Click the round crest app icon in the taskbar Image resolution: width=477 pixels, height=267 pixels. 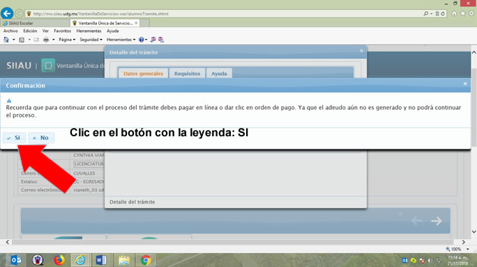click(x=38, y=260)
